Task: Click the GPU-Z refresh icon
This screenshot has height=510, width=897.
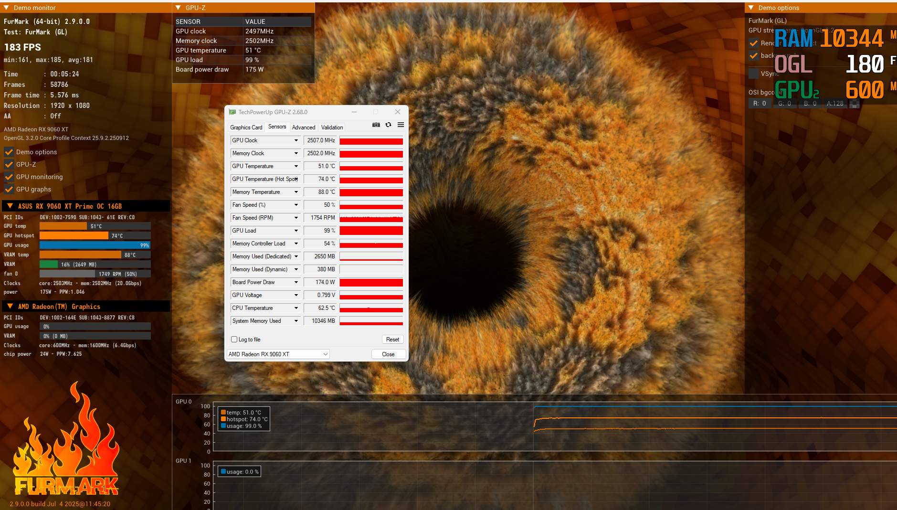Action: coord(389,125)
